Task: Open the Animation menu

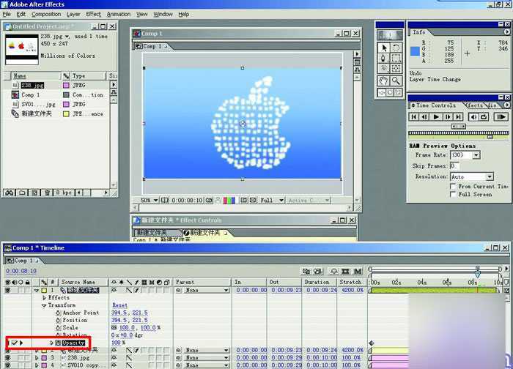Action: pyautogui.click(x=119, y=14)
